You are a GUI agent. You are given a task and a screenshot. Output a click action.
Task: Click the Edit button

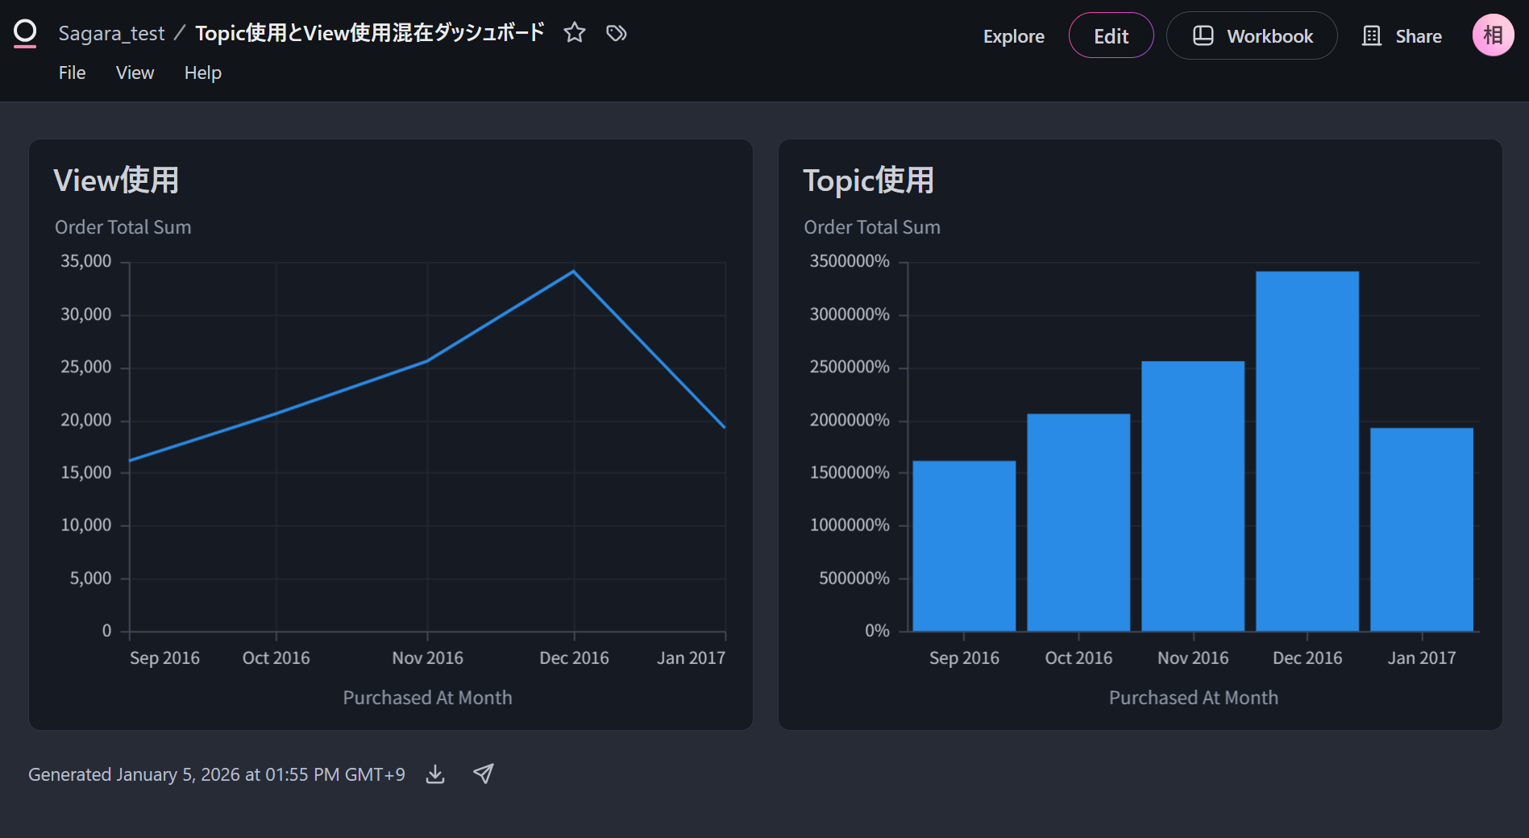1111,36
